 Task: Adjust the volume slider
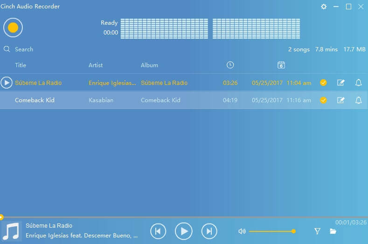[x=272, y=231]
